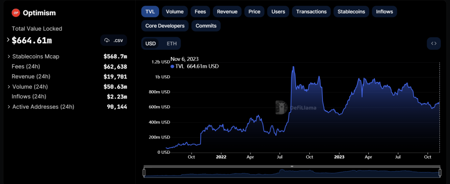Screen dimensions: 450x184
Task: Click the Optimism chain title
Action: [39, 13]
